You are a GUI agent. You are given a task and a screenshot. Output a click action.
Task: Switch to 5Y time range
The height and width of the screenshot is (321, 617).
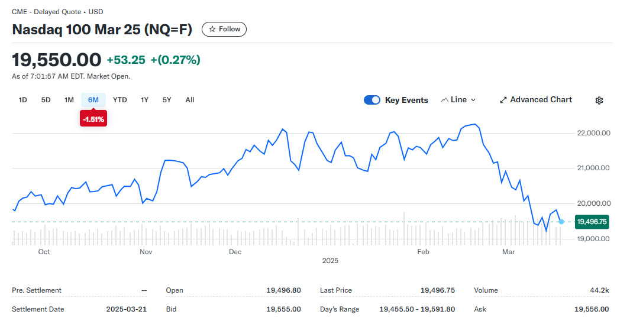(x=167, y=100)
